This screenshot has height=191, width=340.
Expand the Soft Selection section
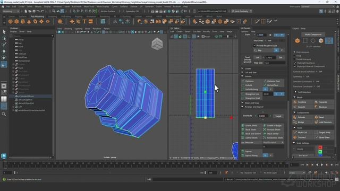coord(295,92)
